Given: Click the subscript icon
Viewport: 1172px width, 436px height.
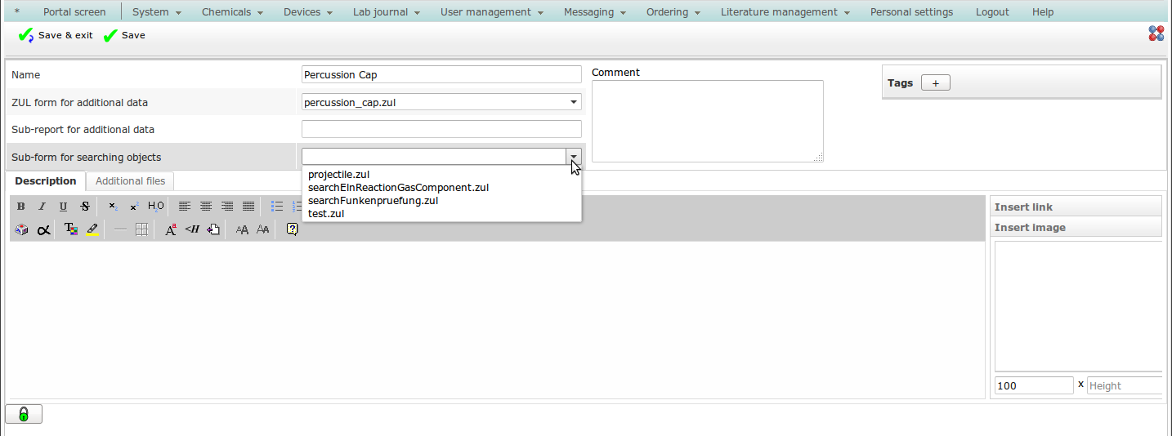Looking at the screenshot, I should pyautogui.click(x=113, y=207).
